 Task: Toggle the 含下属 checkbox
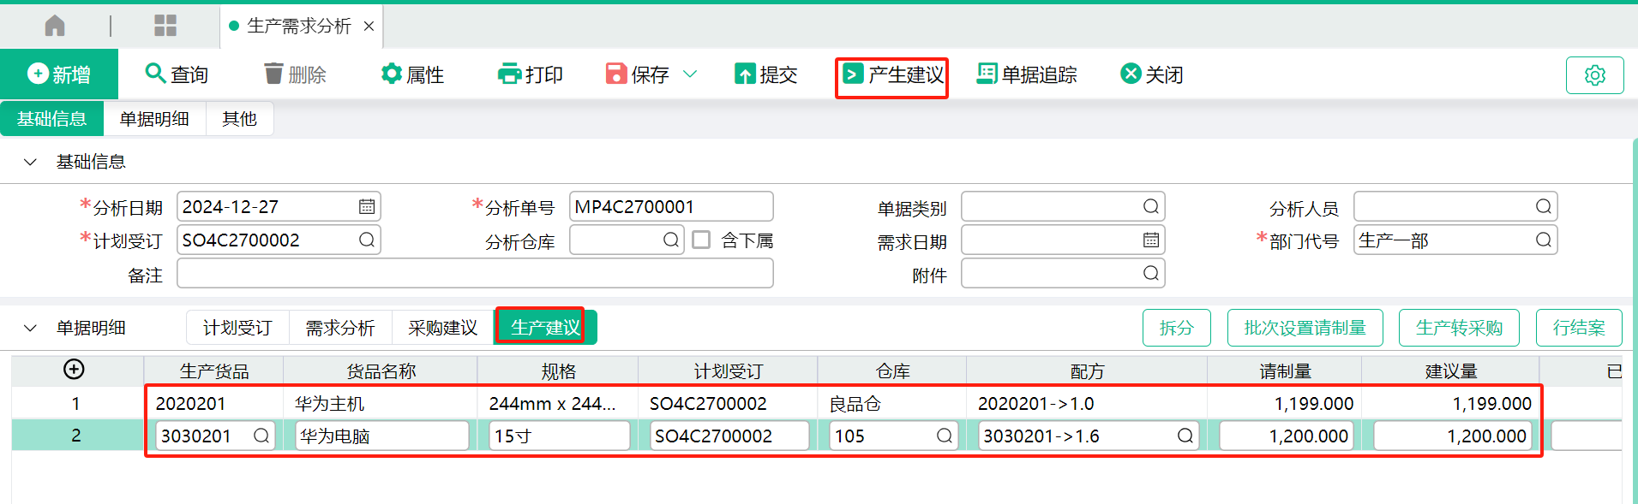click(x=701, y=240)
